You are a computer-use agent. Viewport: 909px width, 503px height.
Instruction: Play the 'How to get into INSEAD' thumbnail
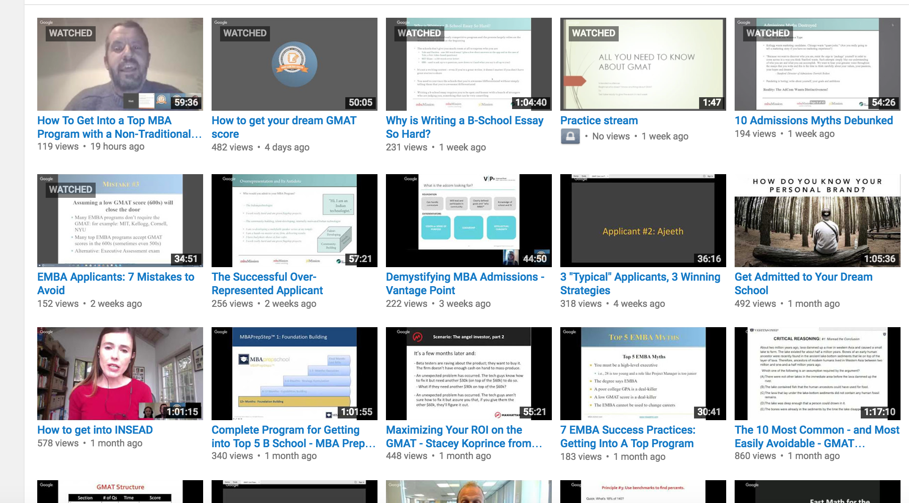[120, 374]
